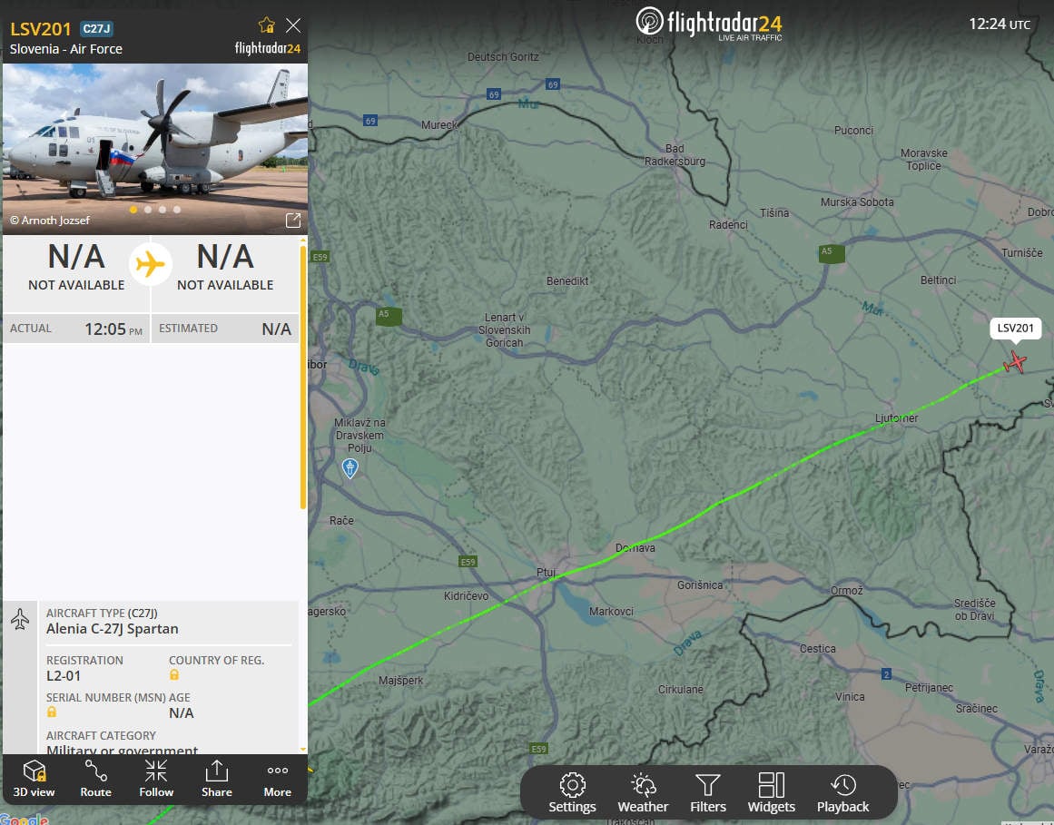Open aircraft photo in external link

pyautogui.click(x=292, y=221)
